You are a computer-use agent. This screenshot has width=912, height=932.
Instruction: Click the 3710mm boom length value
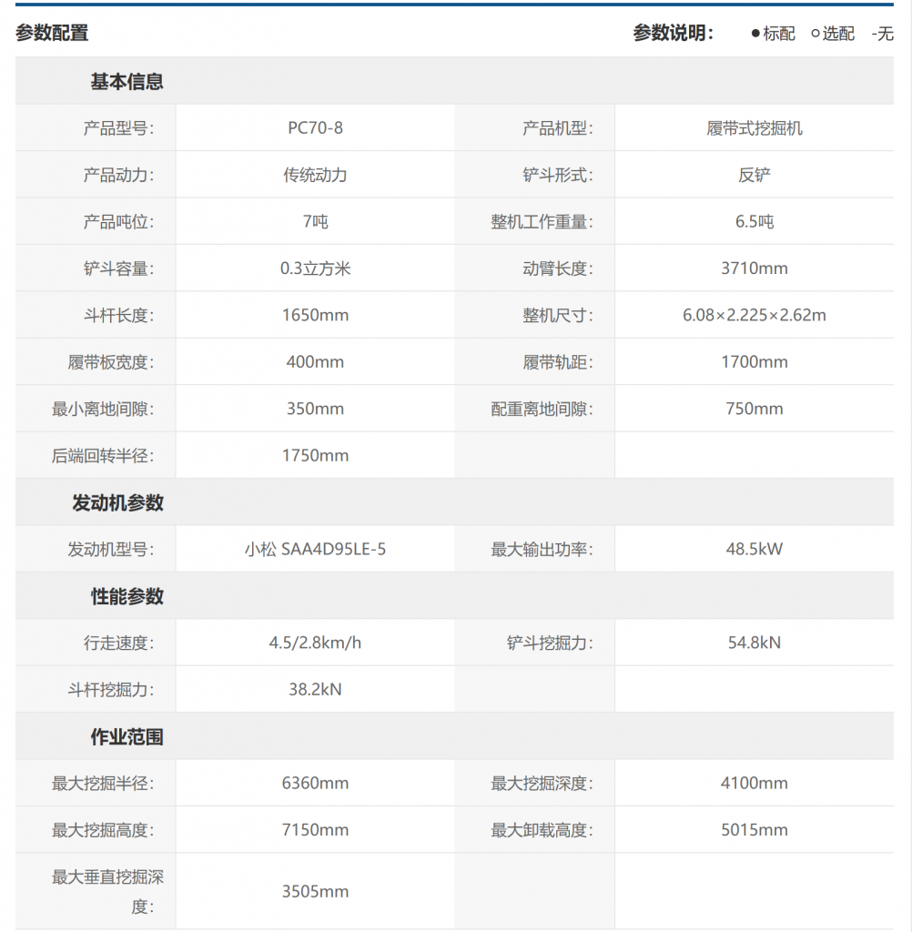pyautogui.click(x=755, y=268)
